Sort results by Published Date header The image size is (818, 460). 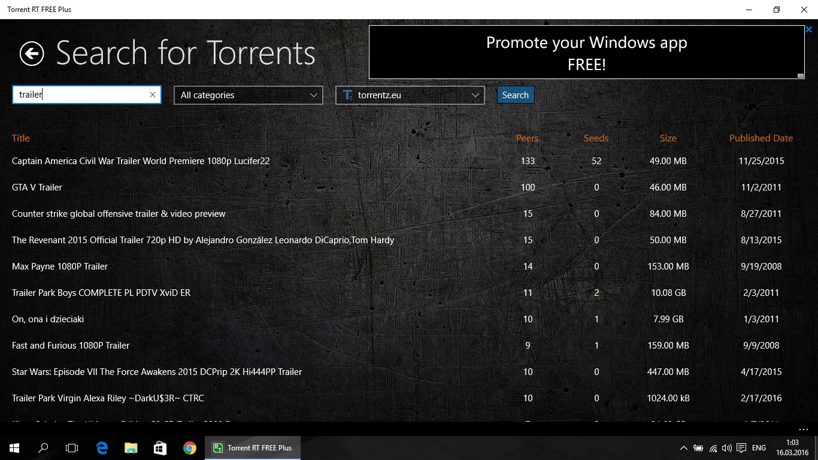pos(761,138)
